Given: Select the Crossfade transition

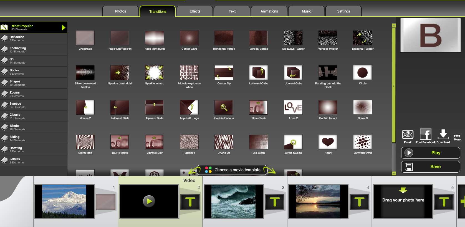Looking at the screenshot, I should (85, 38).
